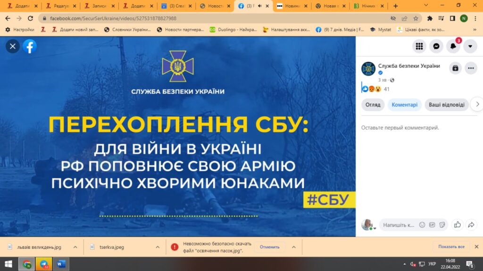
Task: Select the Огляд tab
Action: click(x=373, y=105)
